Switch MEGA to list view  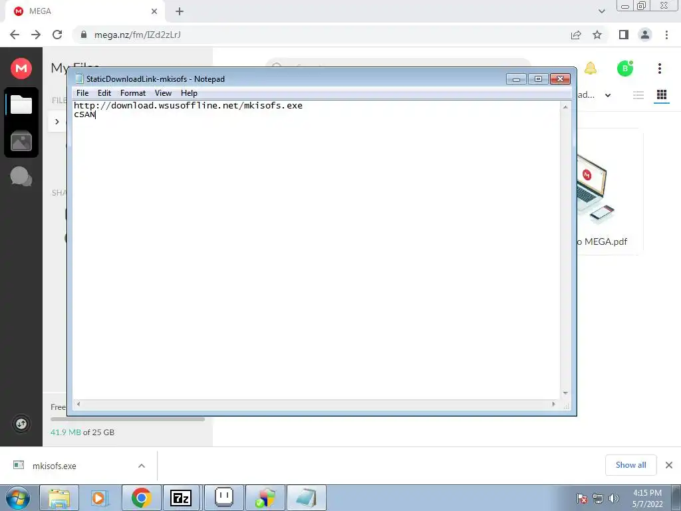(638, 95)
